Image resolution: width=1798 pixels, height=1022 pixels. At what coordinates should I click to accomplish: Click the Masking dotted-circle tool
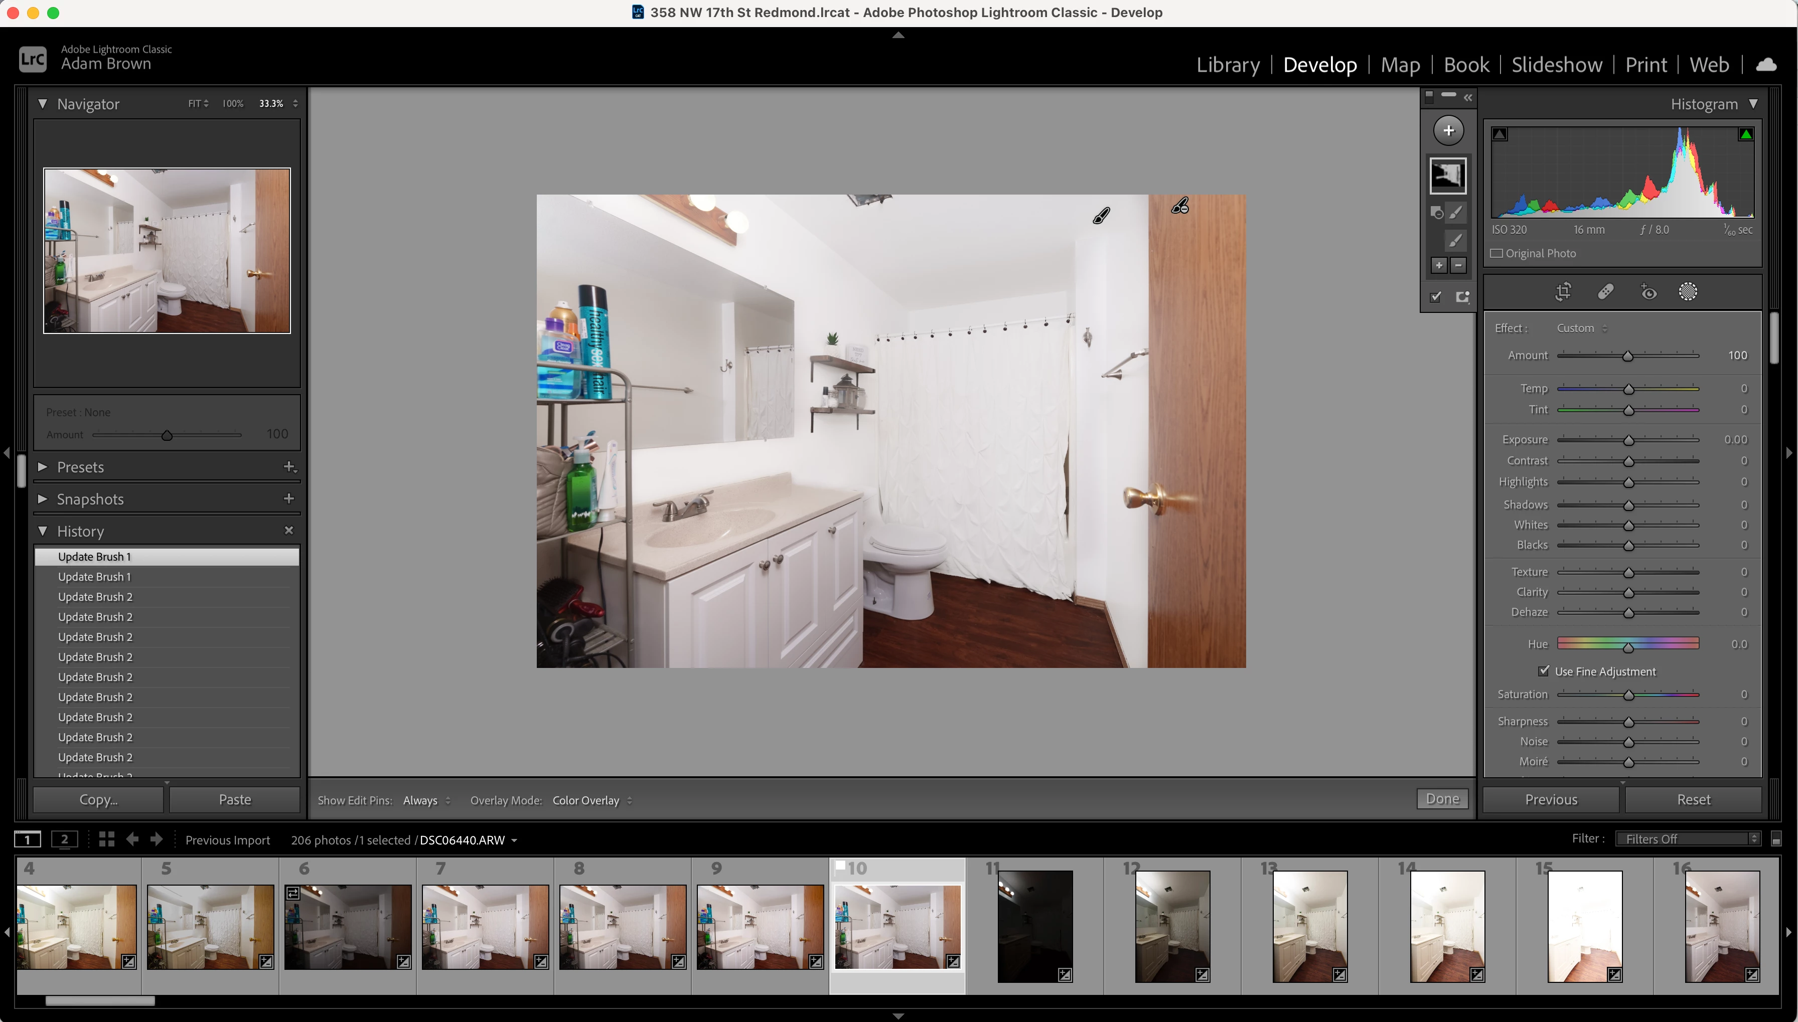tap(1688, 292)
